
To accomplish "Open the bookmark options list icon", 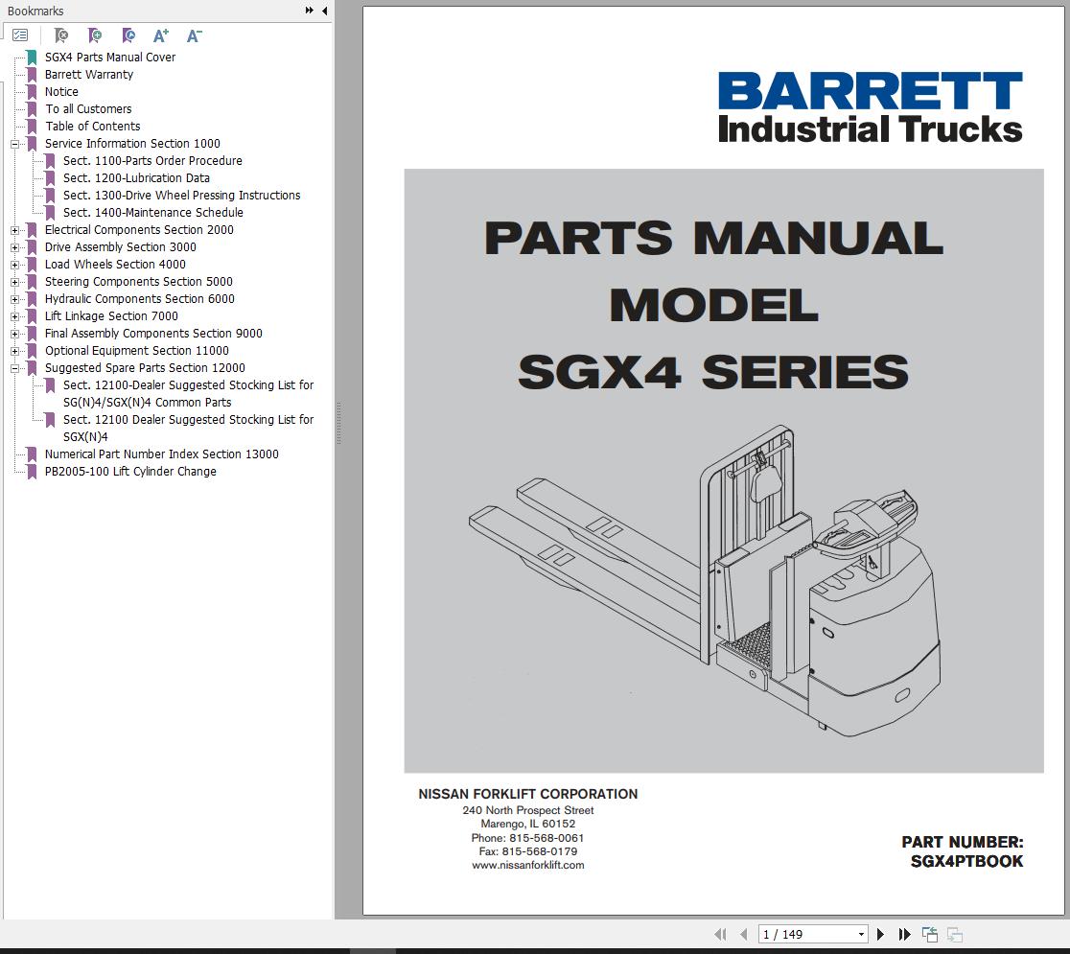I will tap(20, 35).
